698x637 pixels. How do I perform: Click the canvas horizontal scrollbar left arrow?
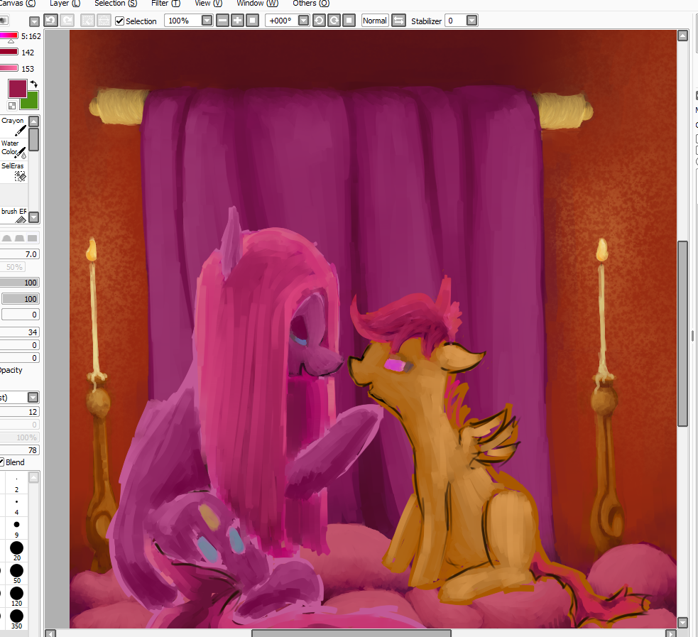pos(50,633)
